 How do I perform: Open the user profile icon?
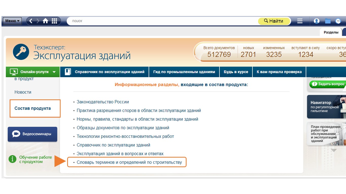pos(317,21)
